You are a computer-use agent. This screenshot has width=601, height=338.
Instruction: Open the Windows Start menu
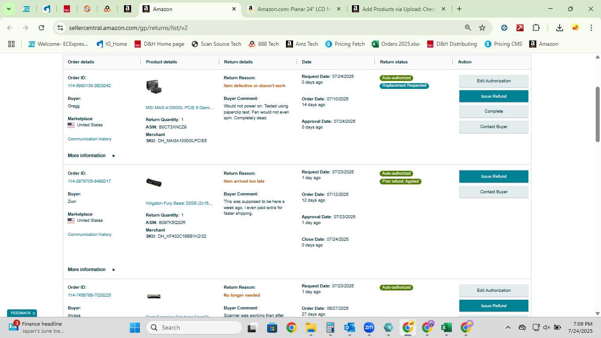(x=135, y=327)
